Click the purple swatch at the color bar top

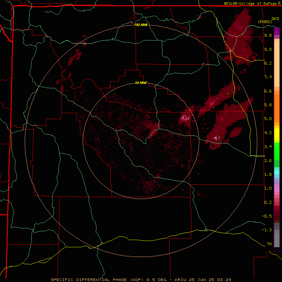pyautogui.click(x=277, y=31)
